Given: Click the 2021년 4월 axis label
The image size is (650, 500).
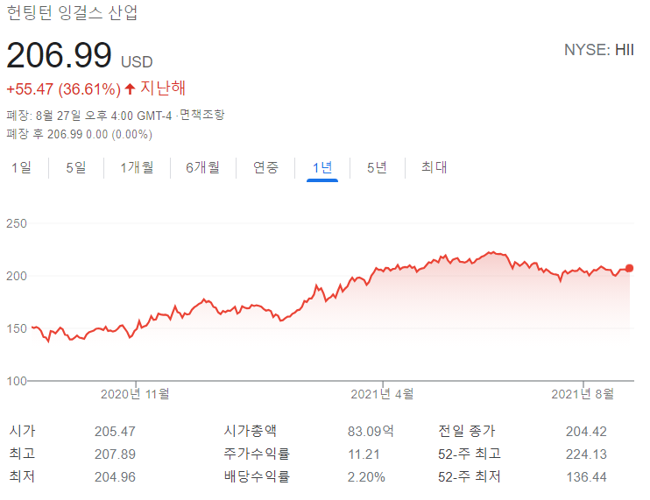Looking at the screenshot, I should 382,393.
